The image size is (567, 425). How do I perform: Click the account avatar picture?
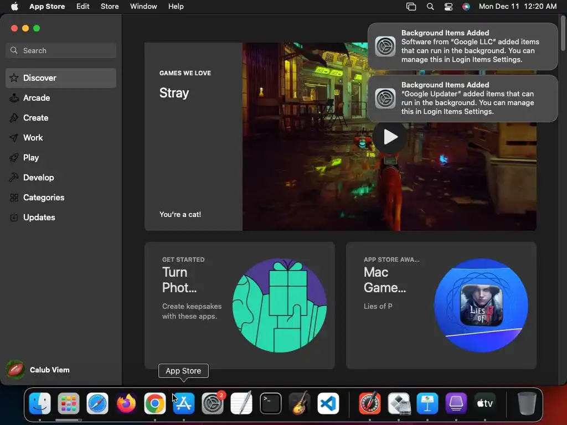(x=15, y=370)
